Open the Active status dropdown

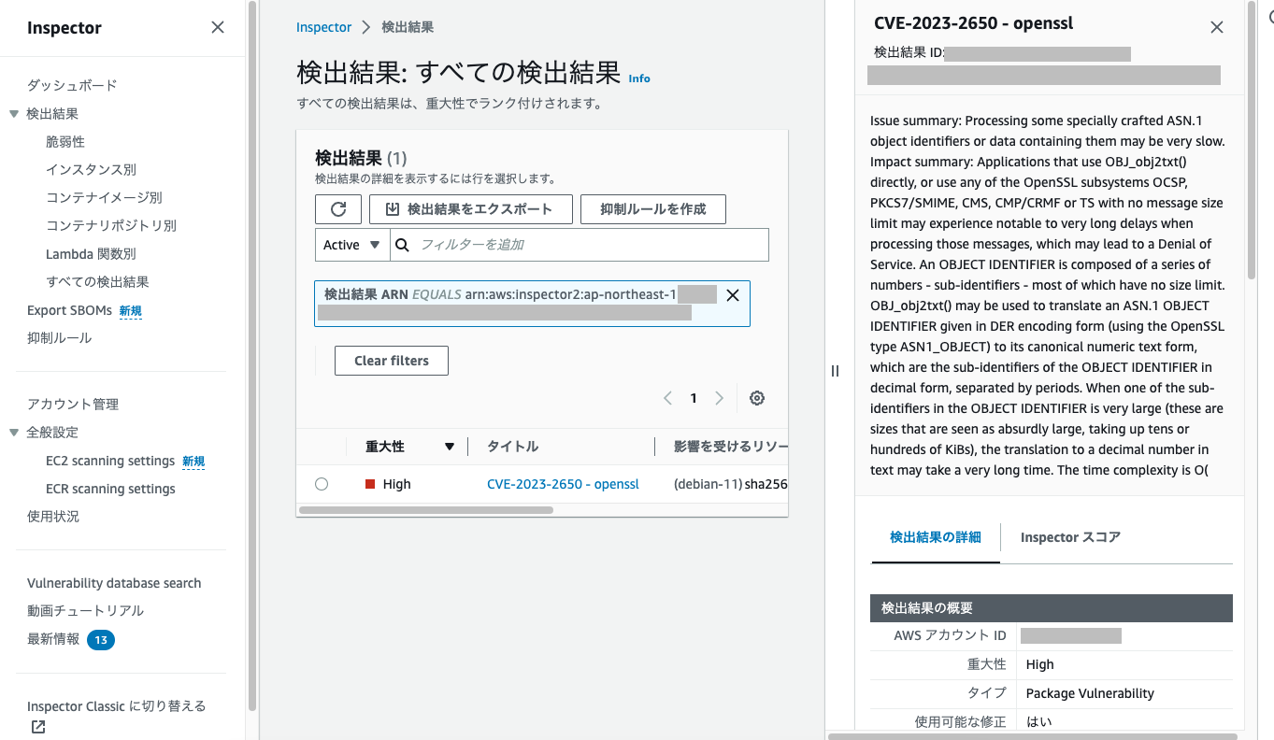pos(352,245)
